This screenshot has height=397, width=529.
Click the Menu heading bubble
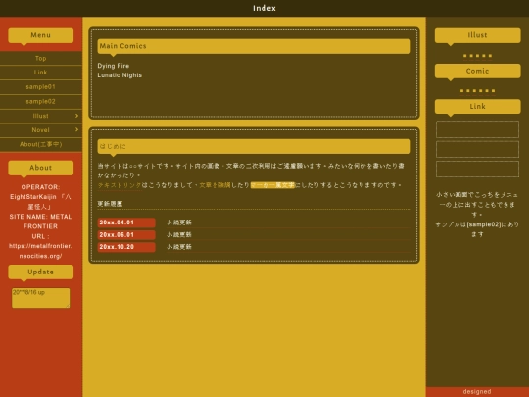[x=41, y=35]
